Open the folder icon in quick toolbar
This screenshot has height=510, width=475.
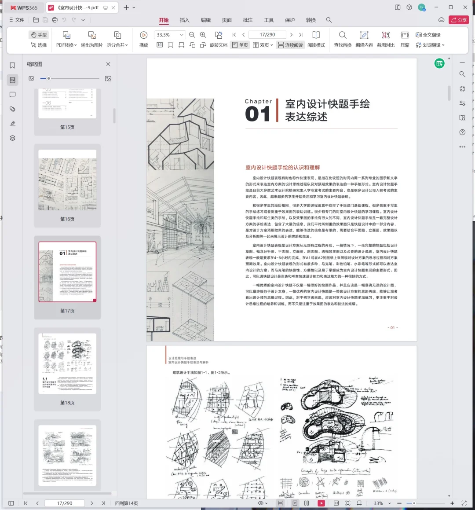click(36, 20)
